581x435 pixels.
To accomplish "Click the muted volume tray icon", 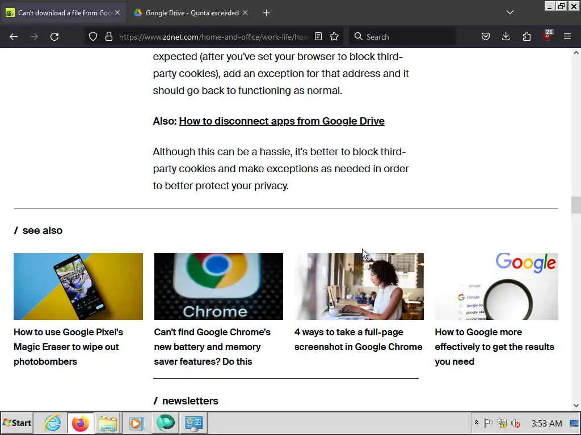I will pyautogui.click(x=516, y=423).
